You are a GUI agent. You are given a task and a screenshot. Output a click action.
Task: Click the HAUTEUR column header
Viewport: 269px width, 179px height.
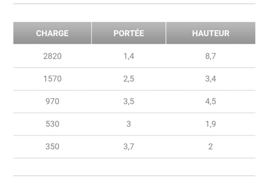(211, 33)
